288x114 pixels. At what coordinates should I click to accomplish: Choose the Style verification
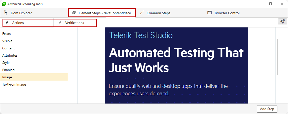(34, 63)
